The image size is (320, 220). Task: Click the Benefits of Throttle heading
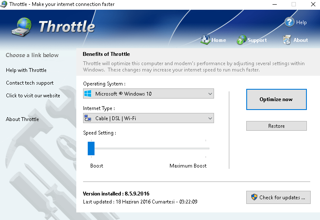tap(106, 54)
